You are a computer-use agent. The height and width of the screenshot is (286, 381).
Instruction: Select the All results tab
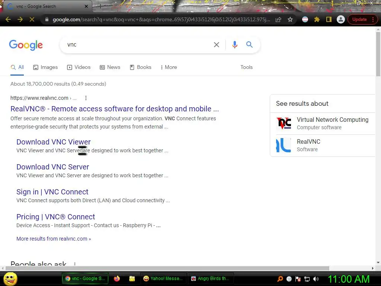[17, 67]
